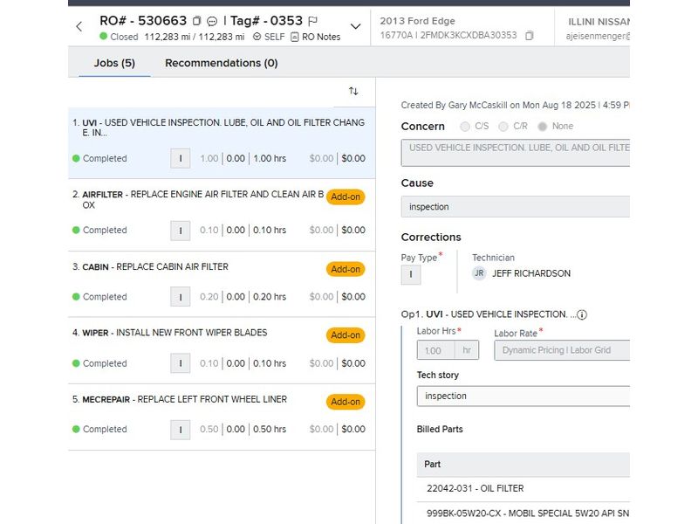Open the Recommendations (0) tab
The height and width of the screenshot is (524, 698).
click(221, 63)
